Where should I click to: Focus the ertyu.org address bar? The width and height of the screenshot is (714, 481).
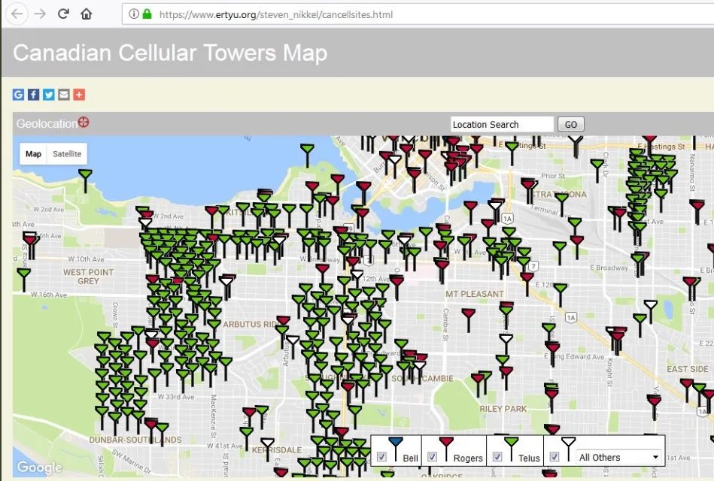[x=419, y=14]
